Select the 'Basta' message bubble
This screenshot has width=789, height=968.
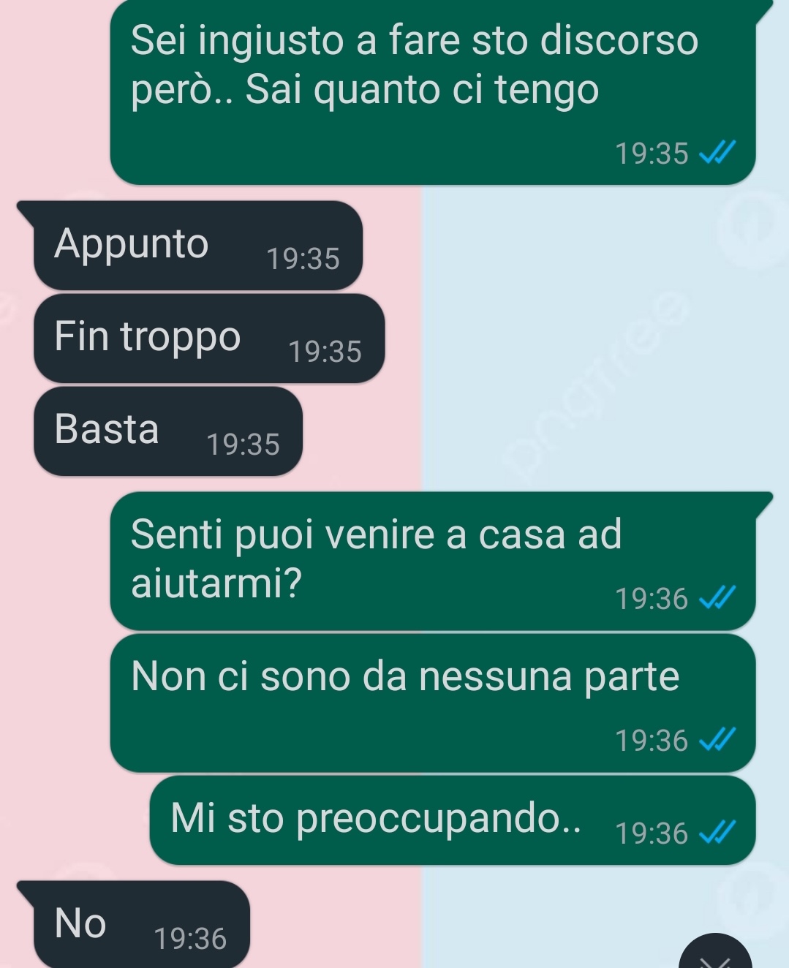point(168,431)
